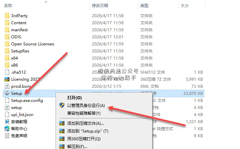Click the Licensing 2027 archive icon

pos(7,79)
